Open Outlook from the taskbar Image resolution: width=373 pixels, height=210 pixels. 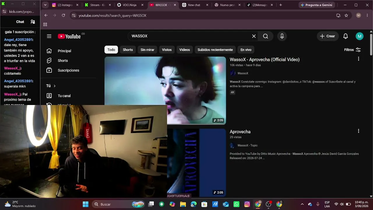tap(226, 204)
